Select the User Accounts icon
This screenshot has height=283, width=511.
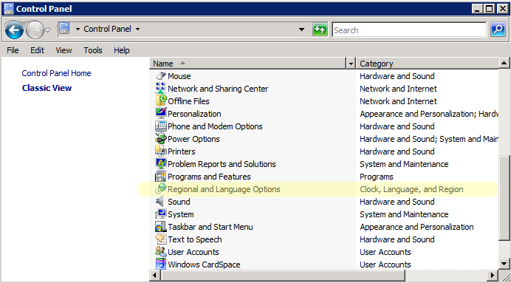161,252
